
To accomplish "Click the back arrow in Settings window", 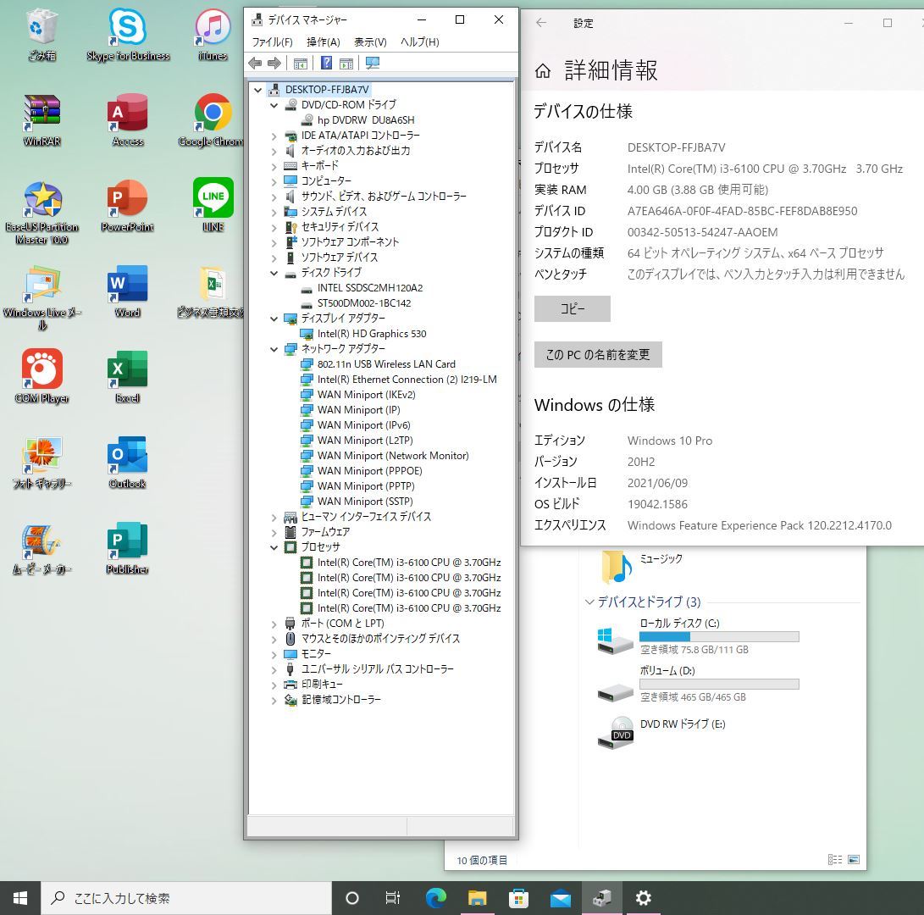I will [541, 22].
